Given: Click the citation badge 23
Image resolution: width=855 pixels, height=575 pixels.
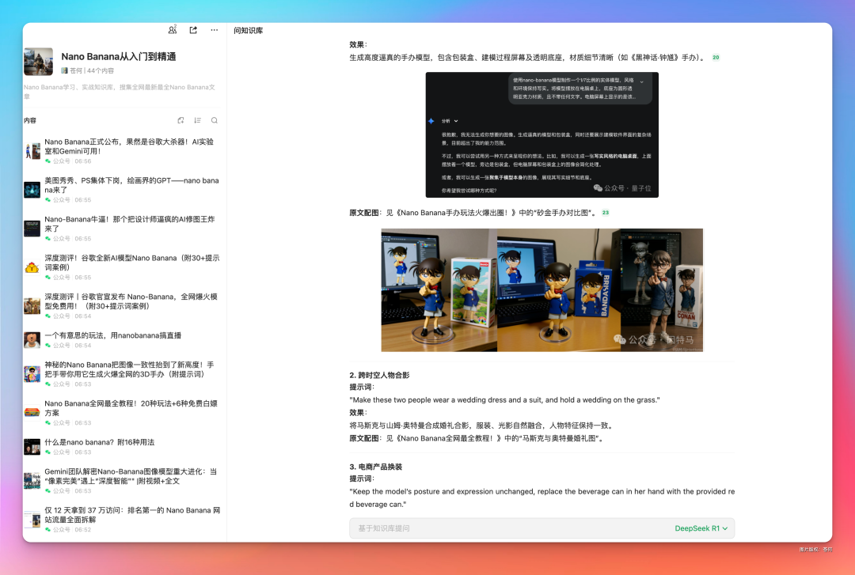Looking at the screenshot, I should 606,213.
